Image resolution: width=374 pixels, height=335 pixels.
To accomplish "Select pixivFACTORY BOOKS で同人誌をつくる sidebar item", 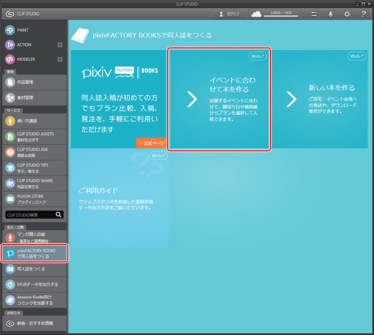I will pyautogui.click(x=34, y=253).
